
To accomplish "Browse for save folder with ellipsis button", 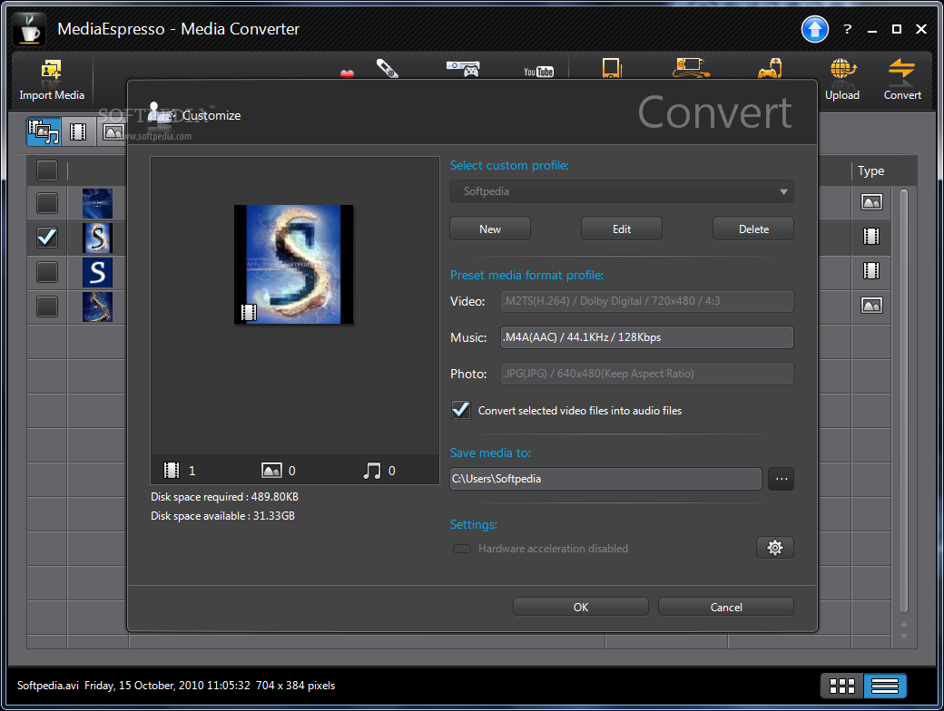I will (781, 479).
